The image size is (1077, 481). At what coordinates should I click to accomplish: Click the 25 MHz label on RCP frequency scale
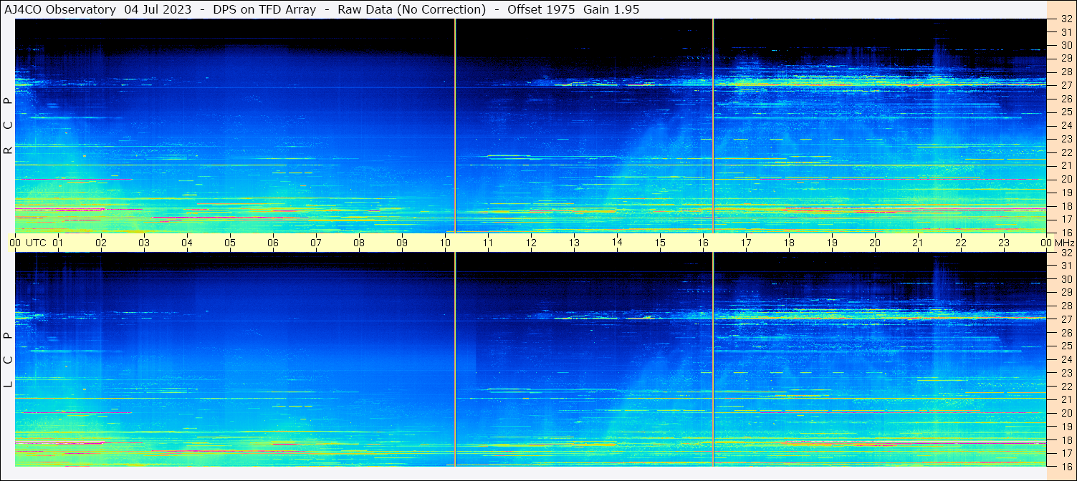[1066, 112]
